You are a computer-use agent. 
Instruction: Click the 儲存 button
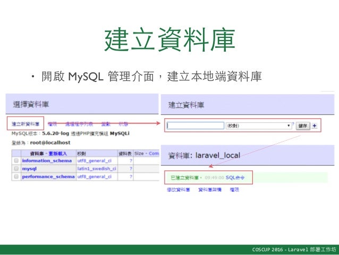click(303, 126)
